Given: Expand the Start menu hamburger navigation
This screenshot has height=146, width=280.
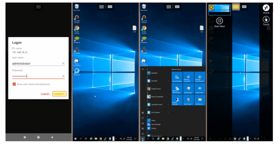Looking at the screenshot, I should pyautogui.click(x=143, y=69).
